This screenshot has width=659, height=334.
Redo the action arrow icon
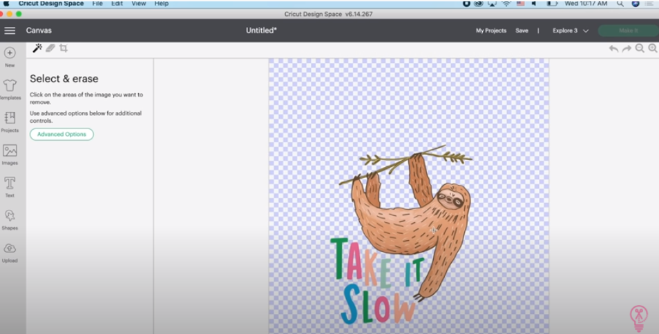pyautogui.click(x=627, y=49)
